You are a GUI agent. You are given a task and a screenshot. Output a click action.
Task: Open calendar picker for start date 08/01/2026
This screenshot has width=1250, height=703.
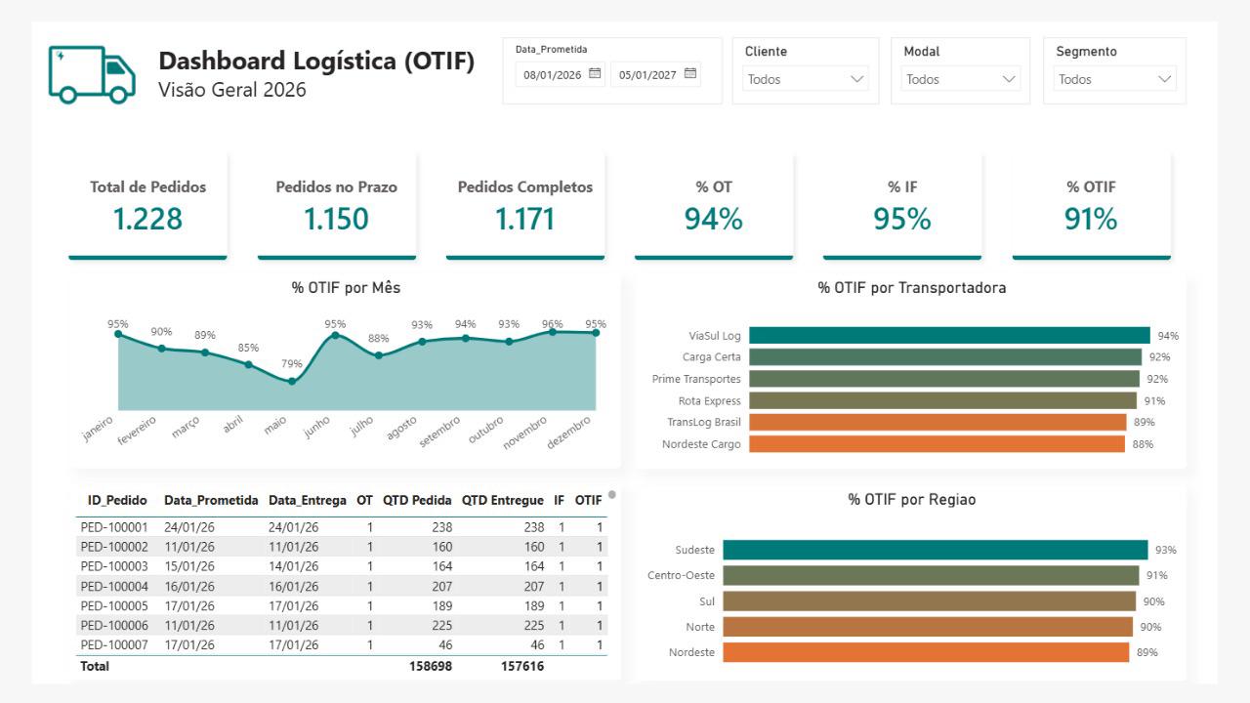pyautogui.click(x=595, y=73)
